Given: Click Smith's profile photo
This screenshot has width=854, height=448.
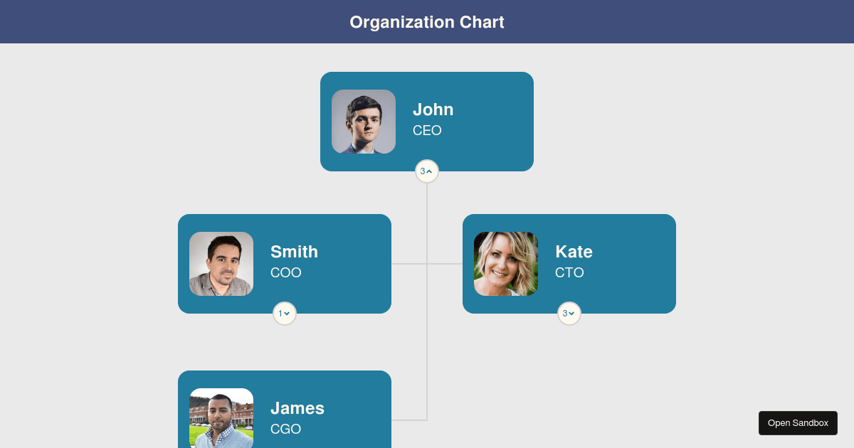Looking at the screenshot, I should pyautogui.click(x=221, y=263).
